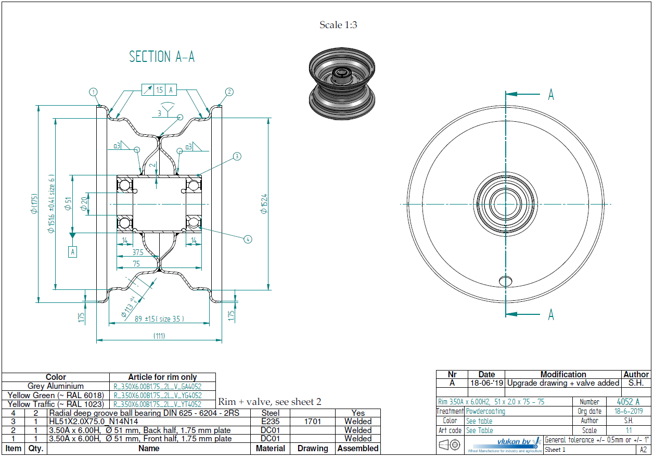654x458 pixels.
Task: Open the Grey Aluminium article code GA4052
Action: 157,387
